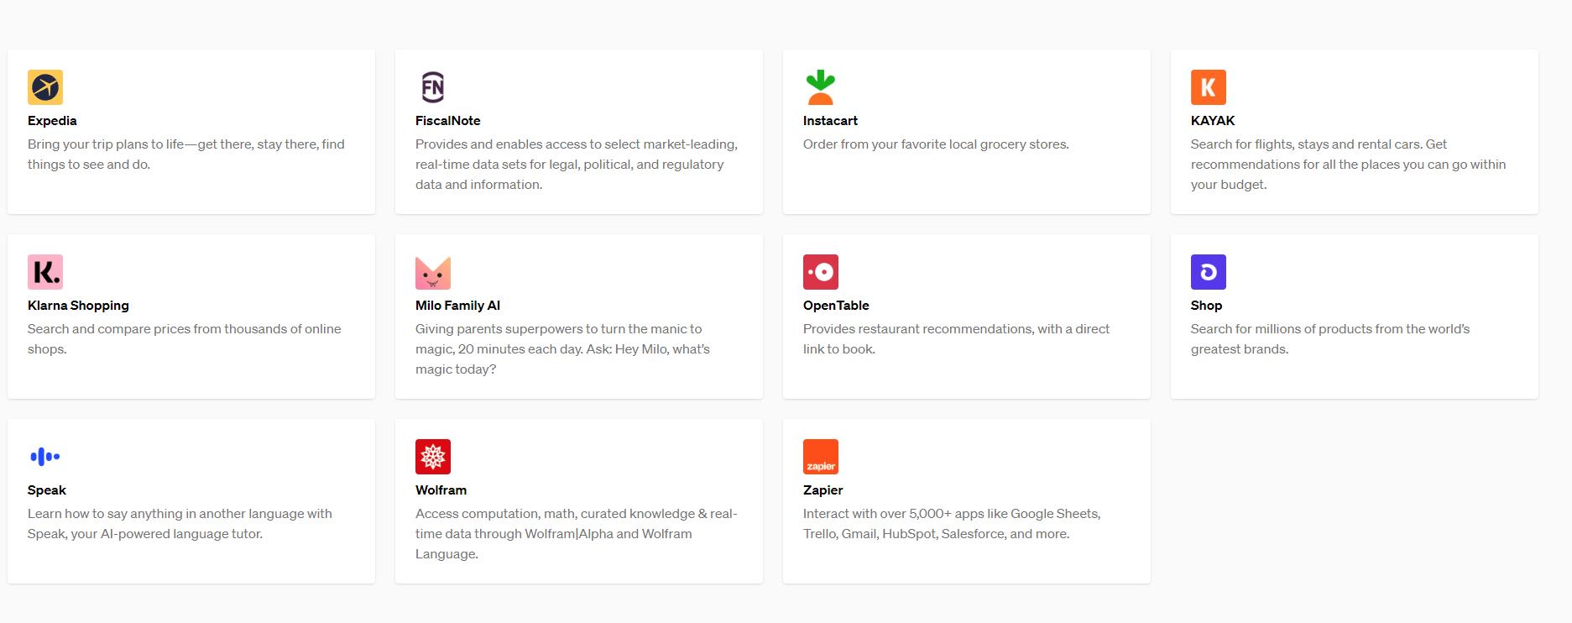Viewport: 1572px width, 623px height.
Task: Click the pink Klarna K. icon
Action: point(45,272)
